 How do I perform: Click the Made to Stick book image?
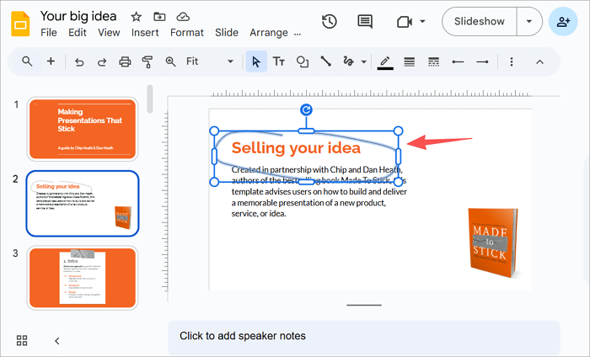(x=493, y=243)
